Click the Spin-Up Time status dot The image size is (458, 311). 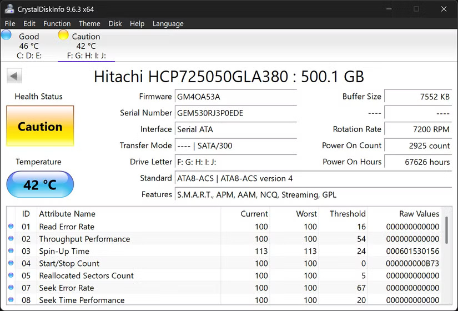click(11, 251)
